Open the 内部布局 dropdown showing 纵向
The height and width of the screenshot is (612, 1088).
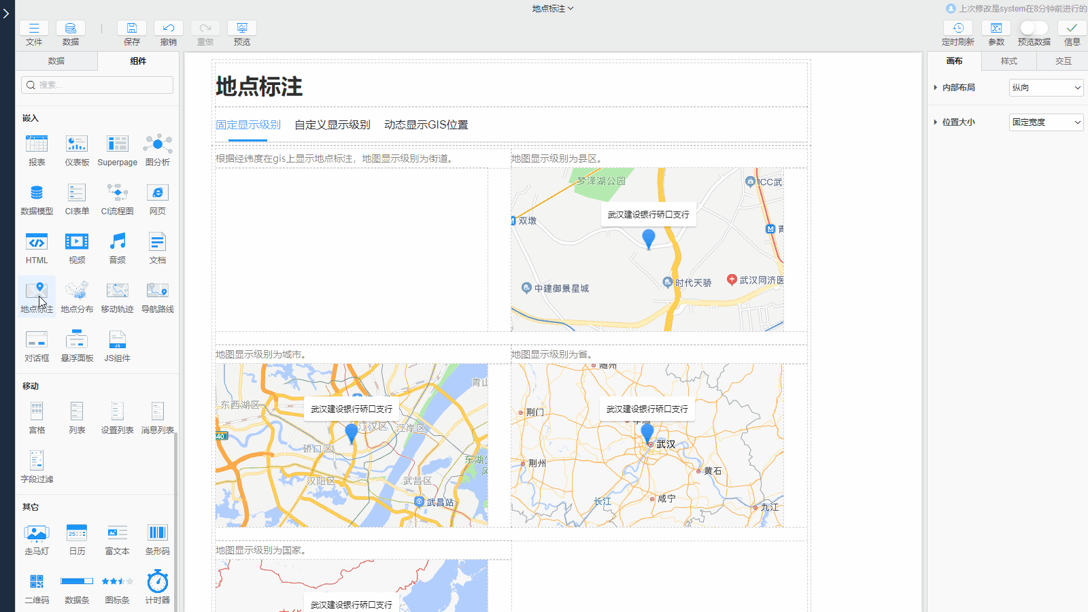point(1046,88)
